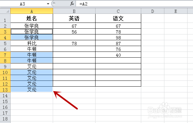The height and width of the screenshot is (123, 193).
Task: Click empty cell B4 in 英语 column
Action: tap(74, 37)
